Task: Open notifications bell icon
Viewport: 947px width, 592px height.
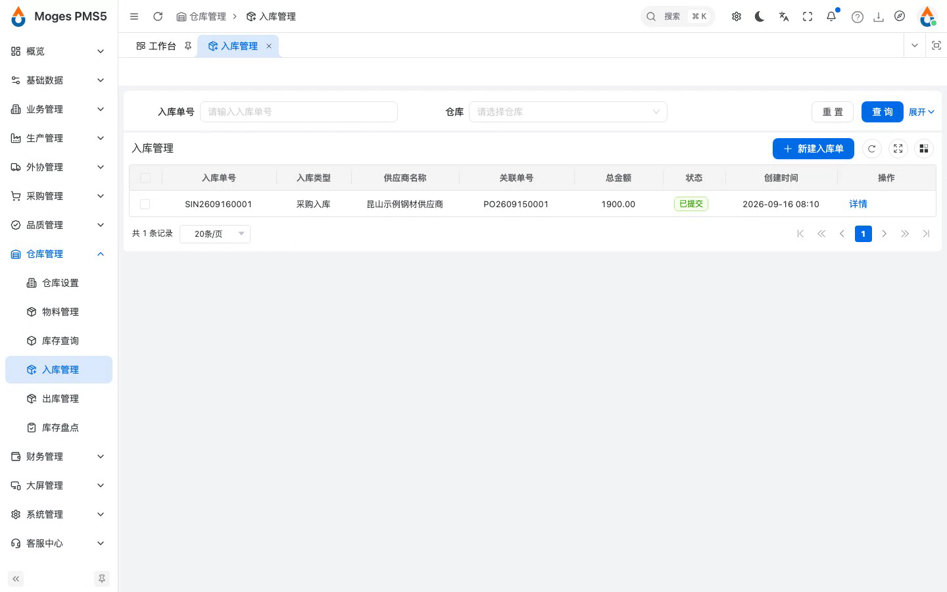Action: (x=831, y=16)
